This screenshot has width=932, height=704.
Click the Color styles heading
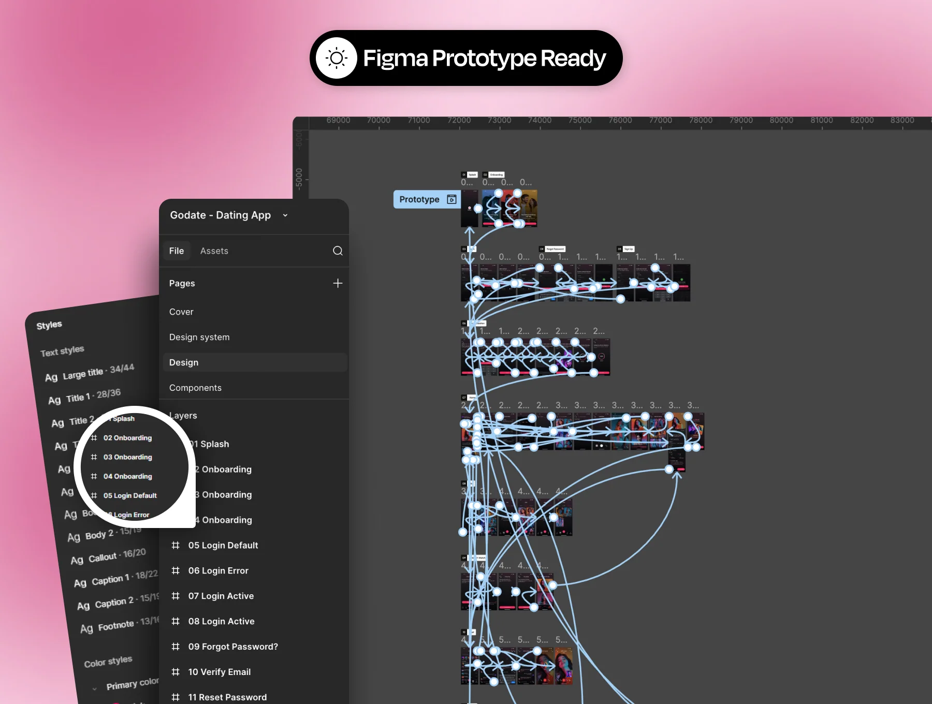point(108,662)
